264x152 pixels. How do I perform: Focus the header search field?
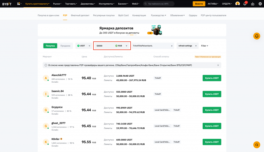[159, 4]
